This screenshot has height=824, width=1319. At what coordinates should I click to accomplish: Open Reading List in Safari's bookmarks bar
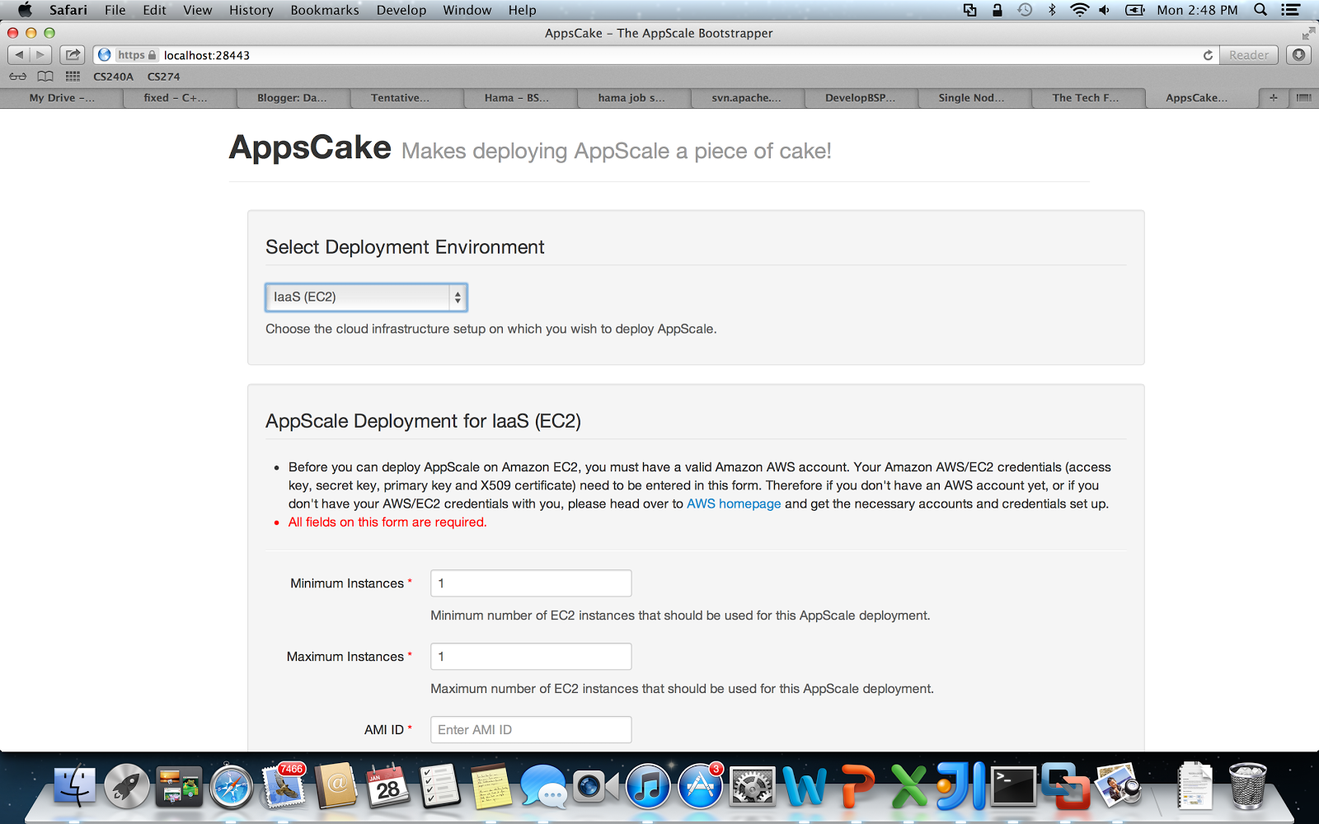(17, 76)
